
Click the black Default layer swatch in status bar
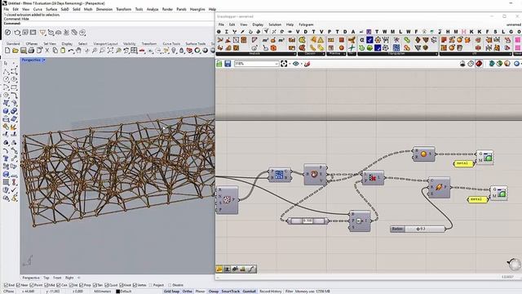[x=117, y=292]
